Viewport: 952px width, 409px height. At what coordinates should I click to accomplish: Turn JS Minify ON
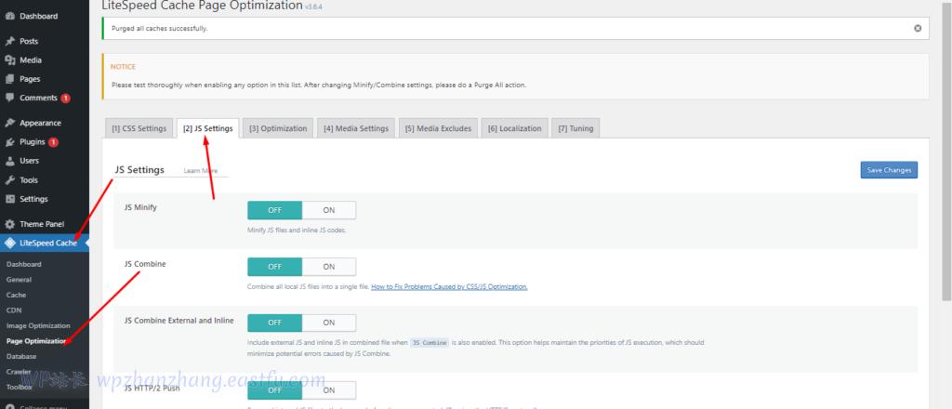328,211
